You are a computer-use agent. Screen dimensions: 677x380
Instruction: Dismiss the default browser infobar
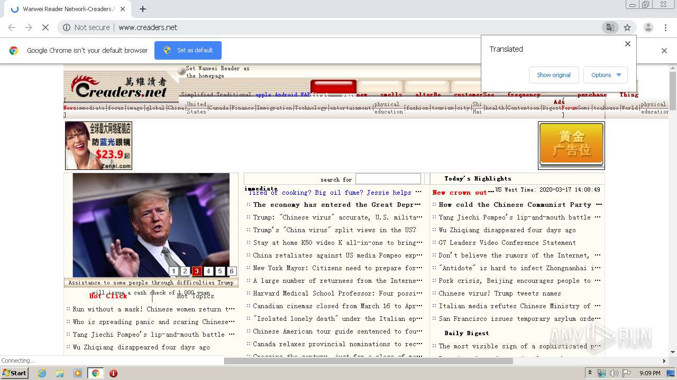(664, 51)
